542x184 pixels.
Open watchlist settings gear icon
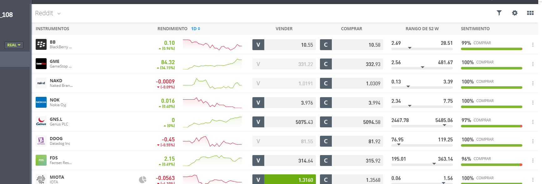tap(515, 13)
